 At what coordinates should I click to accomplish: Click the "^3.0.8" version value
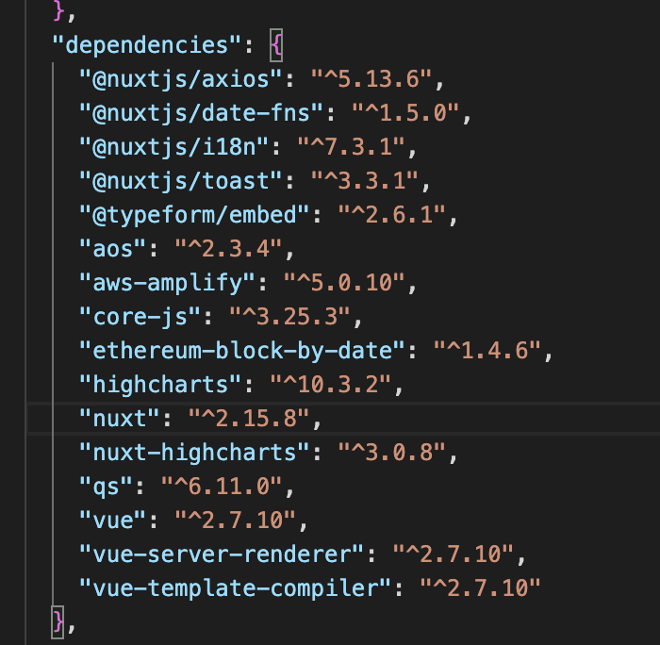[392, 453]
